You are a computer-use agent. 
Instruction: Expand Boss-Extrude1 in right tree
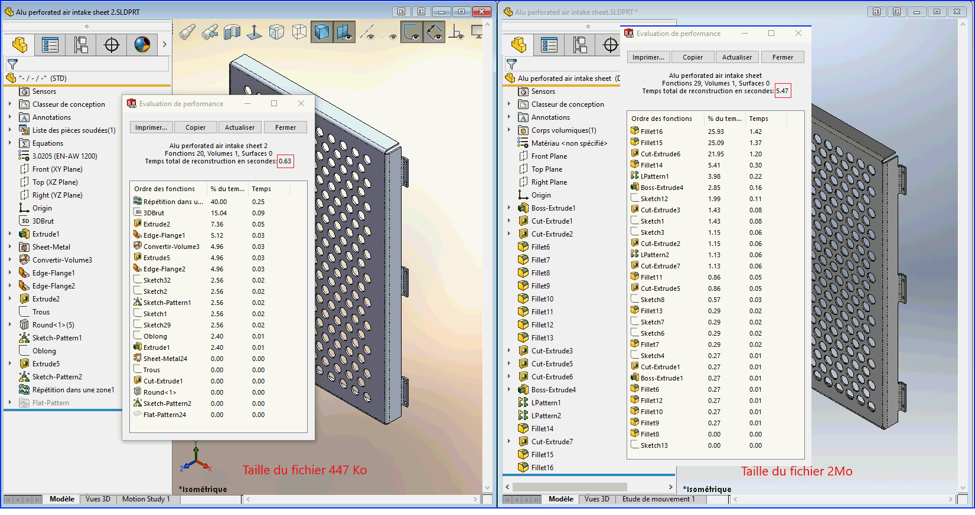coord(509,208)
